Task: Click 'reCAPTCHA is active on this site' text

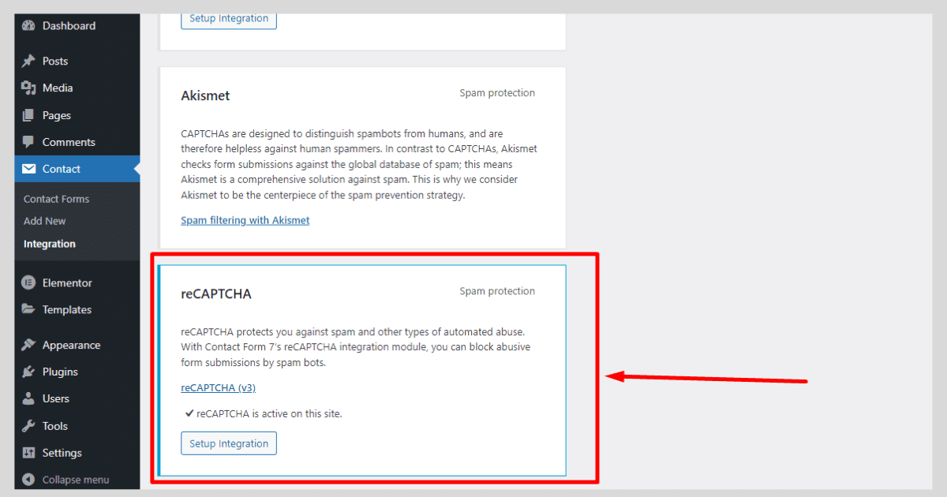Action: click(269, 413)
